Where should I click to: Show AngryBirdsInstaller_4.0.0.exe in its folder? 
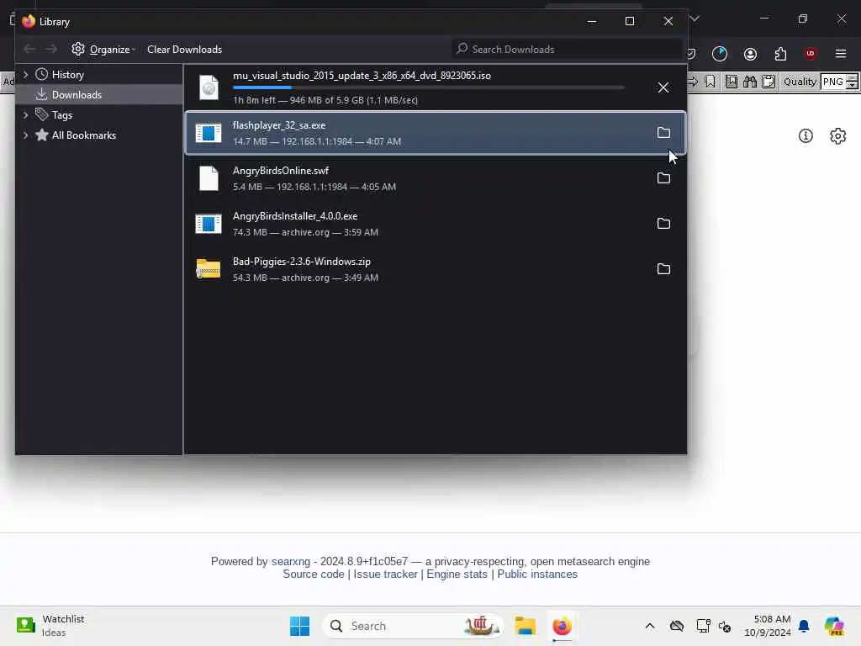click(x=663, y=223)
